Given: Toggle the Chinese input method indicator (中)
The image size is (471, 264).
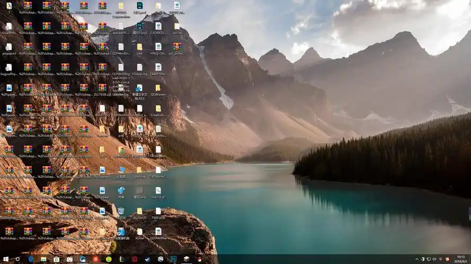Looking at the screenshot, I should click(x=441, y=259).
